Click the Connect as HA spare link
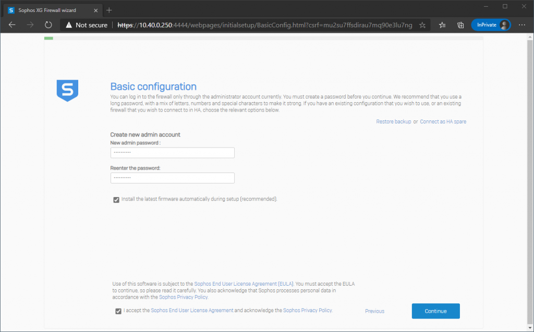Image resolution: width=534 pixels, height=332 pixels. pos(443,121)
